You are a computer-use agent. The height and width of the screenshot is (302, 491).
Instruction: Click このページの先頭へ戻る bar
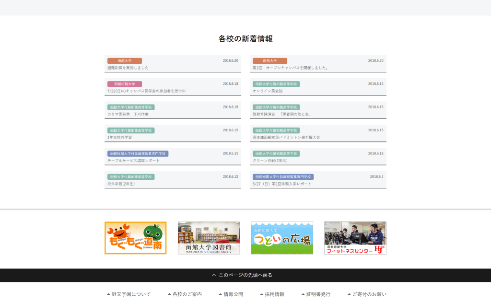245,275
